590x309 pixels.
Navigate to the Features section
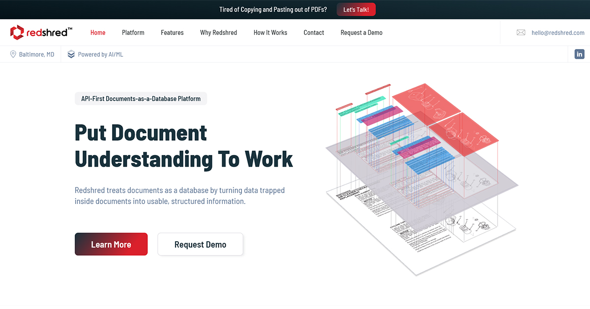pyautogui.click(x=172, y=32)
